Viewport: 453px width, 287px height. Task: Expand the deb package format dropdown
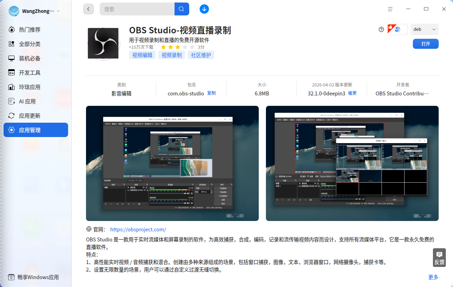pos(425,29)
